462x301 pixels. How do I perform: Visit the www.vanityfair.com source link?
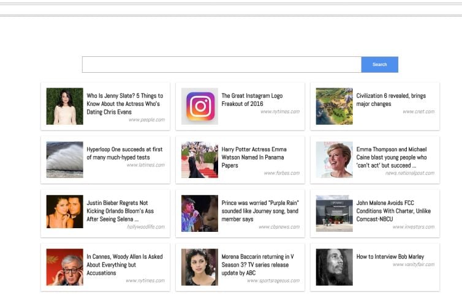[x=413, y=264]
